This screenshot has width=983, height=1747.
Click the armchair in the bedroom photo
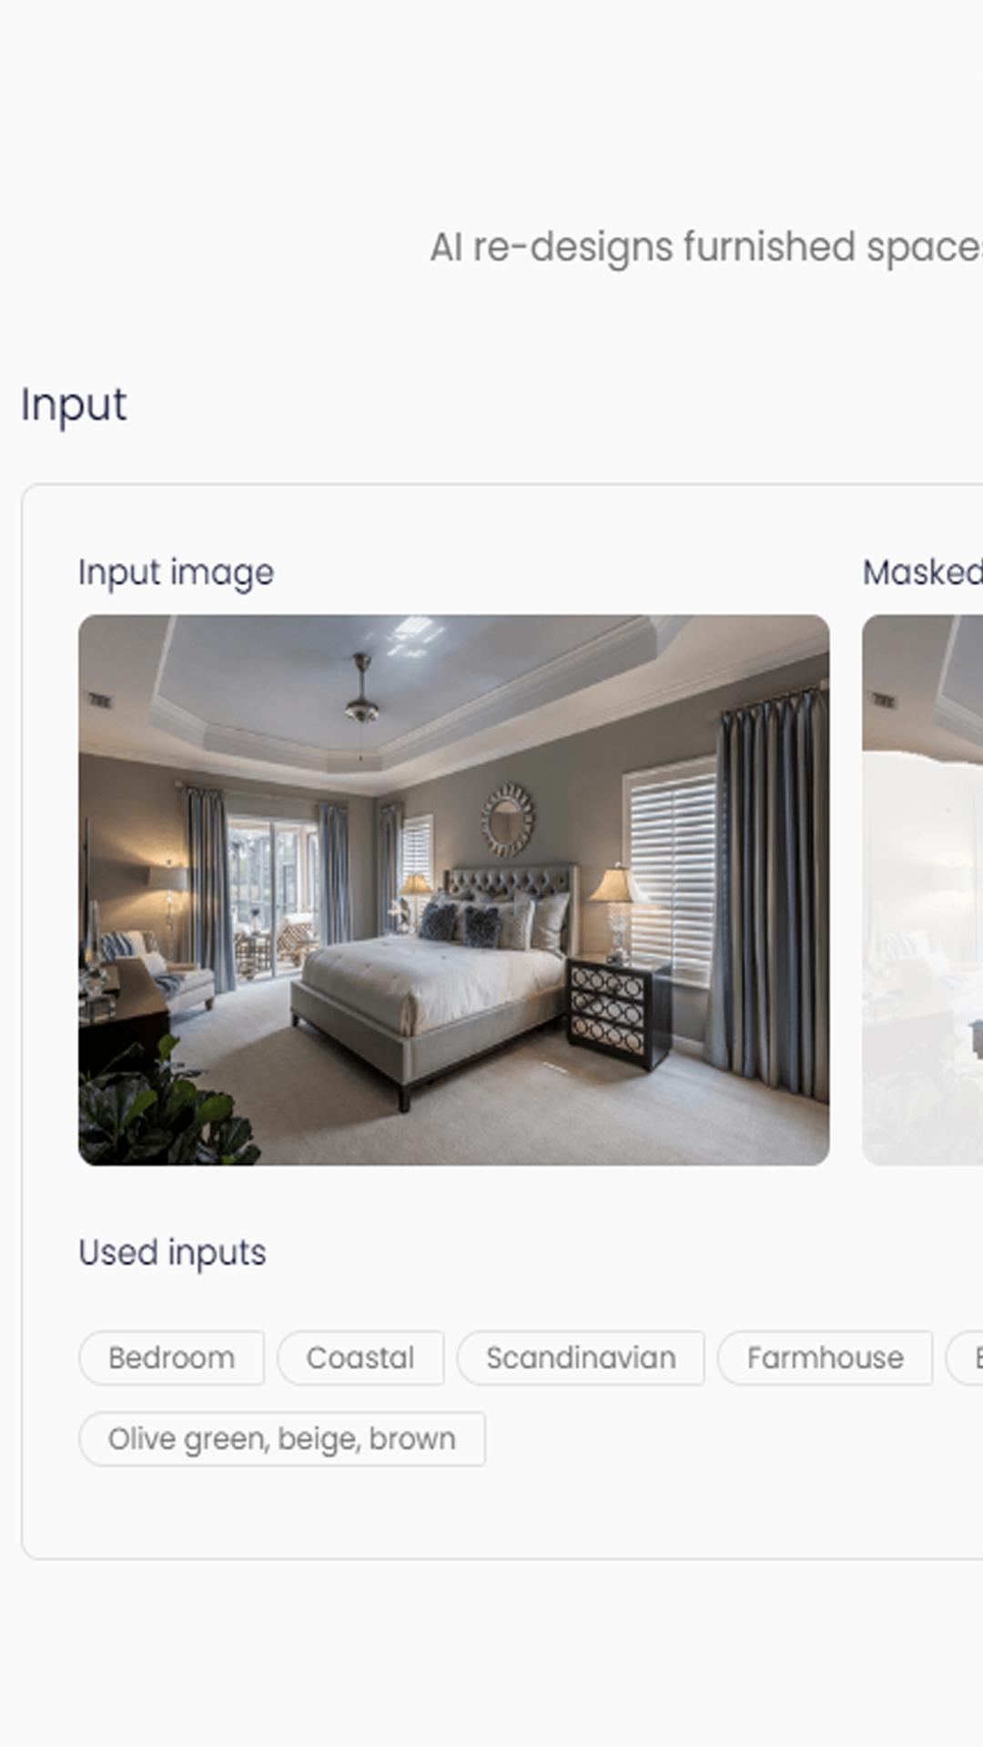pyautogui.click(x=159, y=974)
